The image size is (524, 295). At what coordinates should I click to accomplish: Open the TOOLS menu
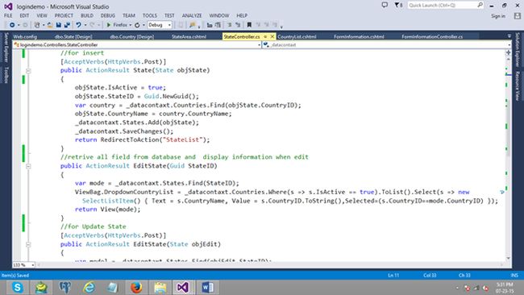click(149, 15)
